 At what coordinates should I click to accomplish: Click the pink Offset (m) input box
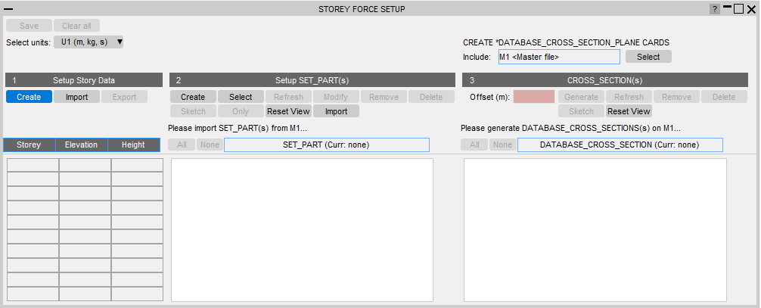point(533,97)
